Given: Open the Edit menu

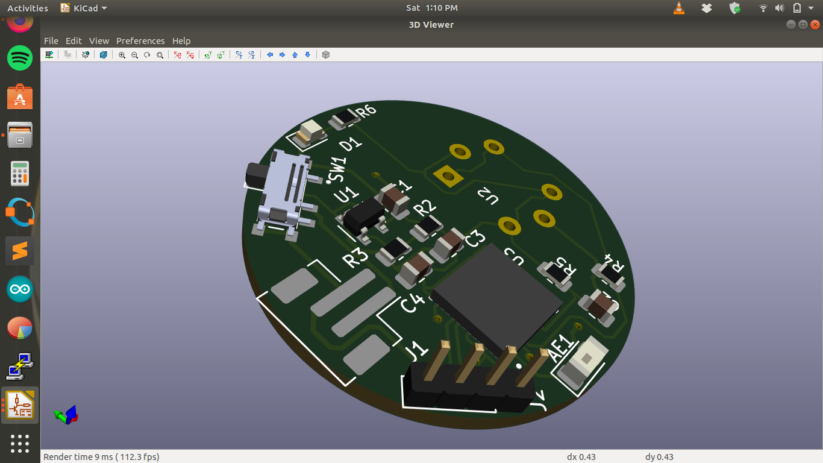Looking at the screenshot, I should pyautogui.click(x=74, y=41).
